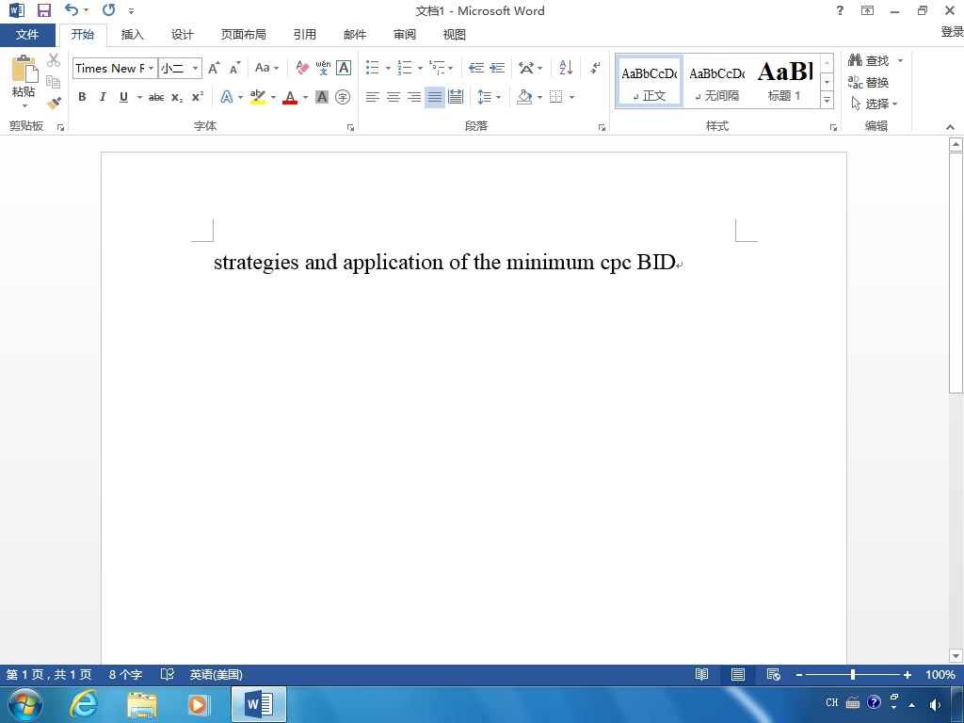Toggle underline formatting
Screen dimensions: 964x723
coord(123,97)
